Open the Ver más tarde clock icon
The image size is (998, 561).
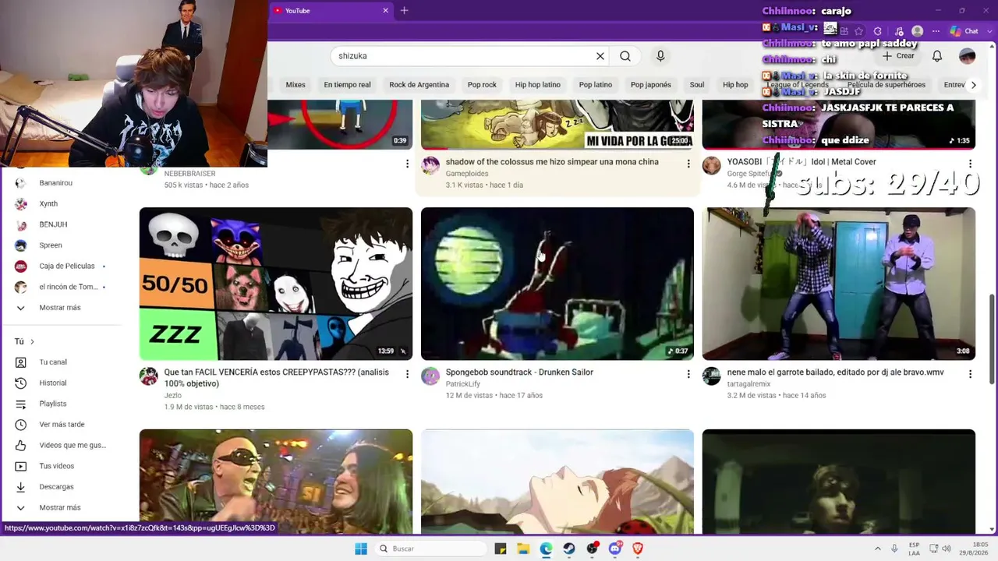point(21,425)
